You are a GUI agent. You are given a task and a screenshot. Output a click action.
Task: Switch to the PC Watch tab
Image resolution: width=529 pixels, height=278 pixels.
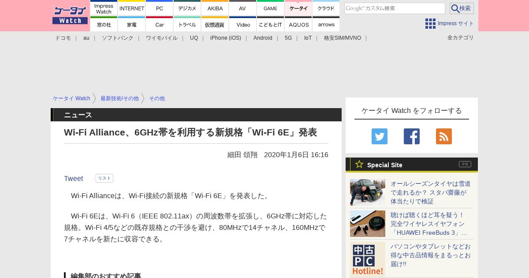pyautogui.click(x=160, y=8)
